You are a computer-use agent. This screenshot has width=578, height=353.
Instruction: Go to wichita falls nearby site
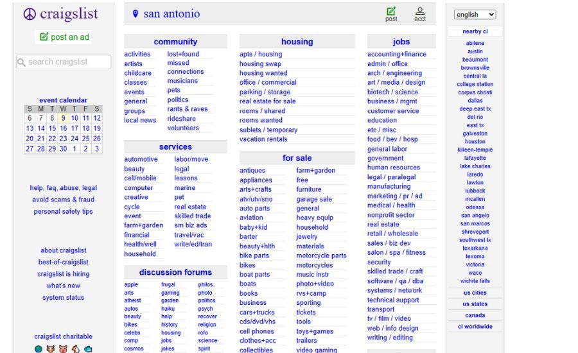tap(475, 280)
